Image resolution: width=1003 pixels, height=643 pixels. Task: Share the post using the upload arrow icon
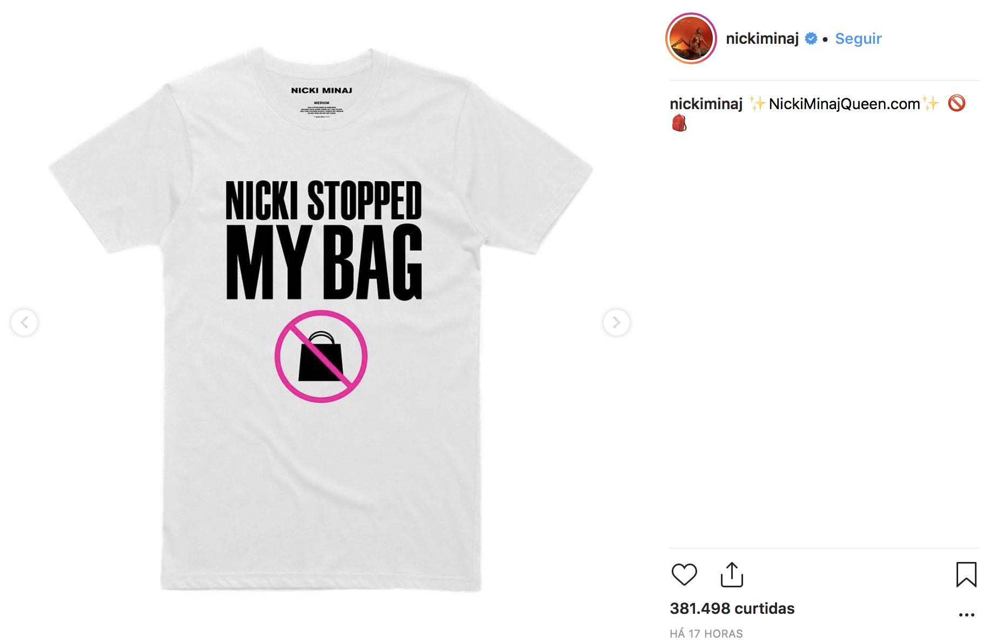coord(732,574)
